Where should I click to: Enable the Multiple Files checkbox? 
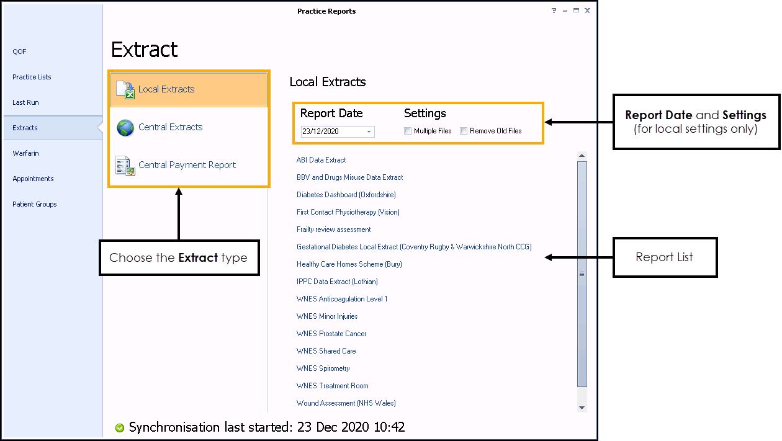point(408,131)
